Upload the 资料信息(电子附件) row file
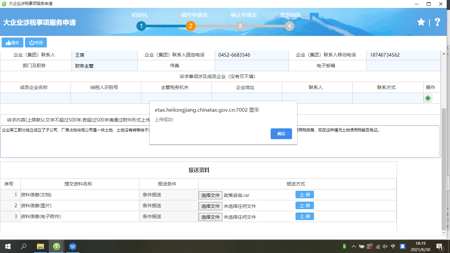This screenshot has height=253, width=450. tap(304, 216)
